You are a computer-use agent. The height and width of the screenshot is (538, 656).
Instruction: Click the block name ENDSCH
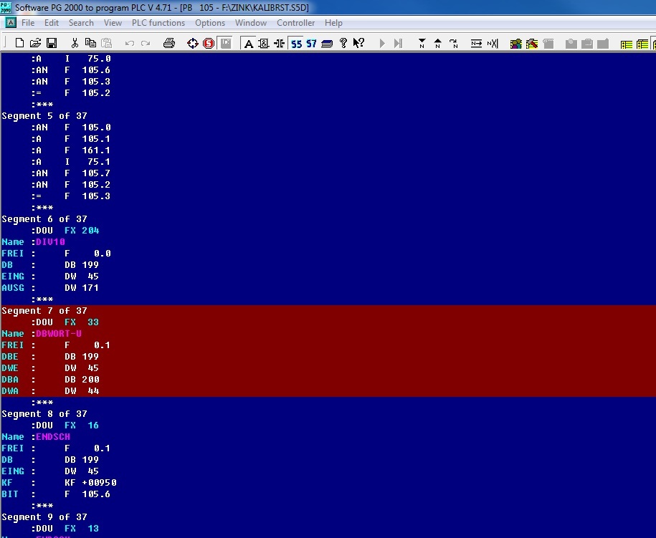tap(53, 437)
